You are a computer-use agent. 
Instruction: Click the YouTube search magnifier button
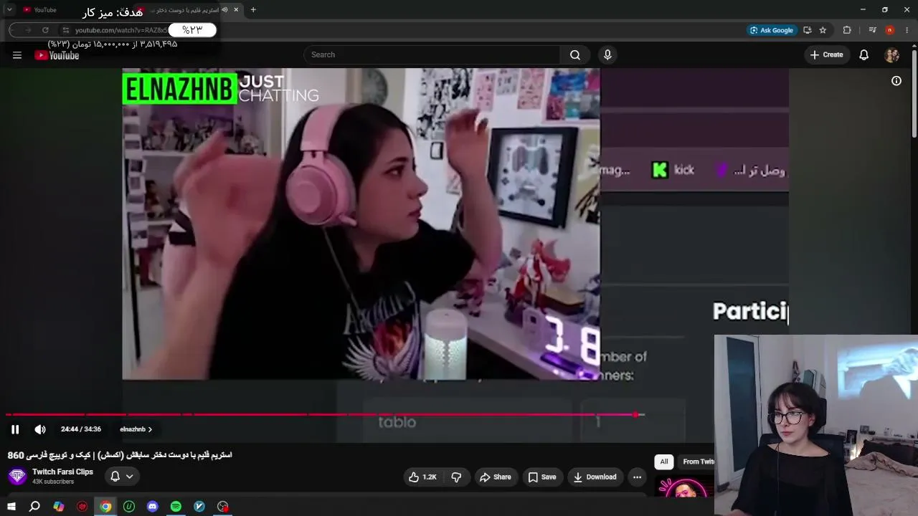(575, 55)
